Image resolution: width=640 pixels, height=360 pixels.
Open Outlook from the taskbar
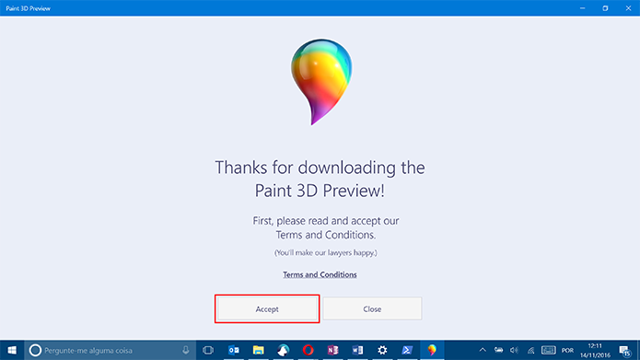click(234, 350)
